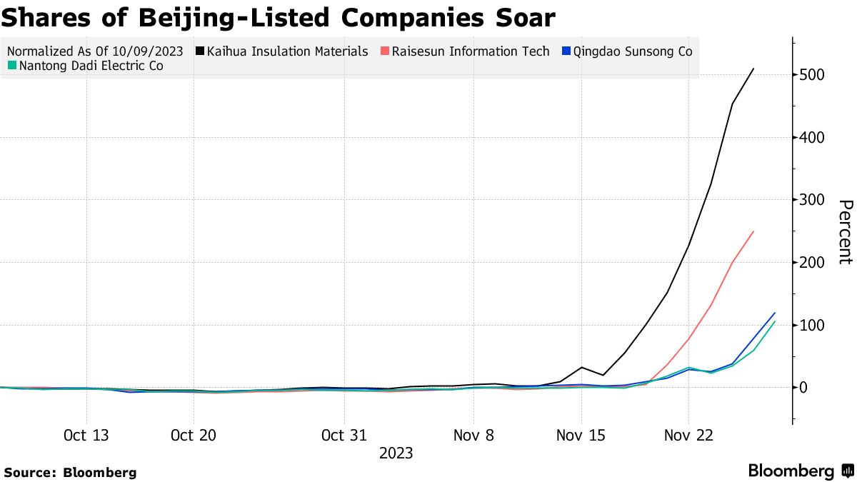Select the Qingdao Sunsong Co legend label
The image size is (857, 482).
pos(632,51)
